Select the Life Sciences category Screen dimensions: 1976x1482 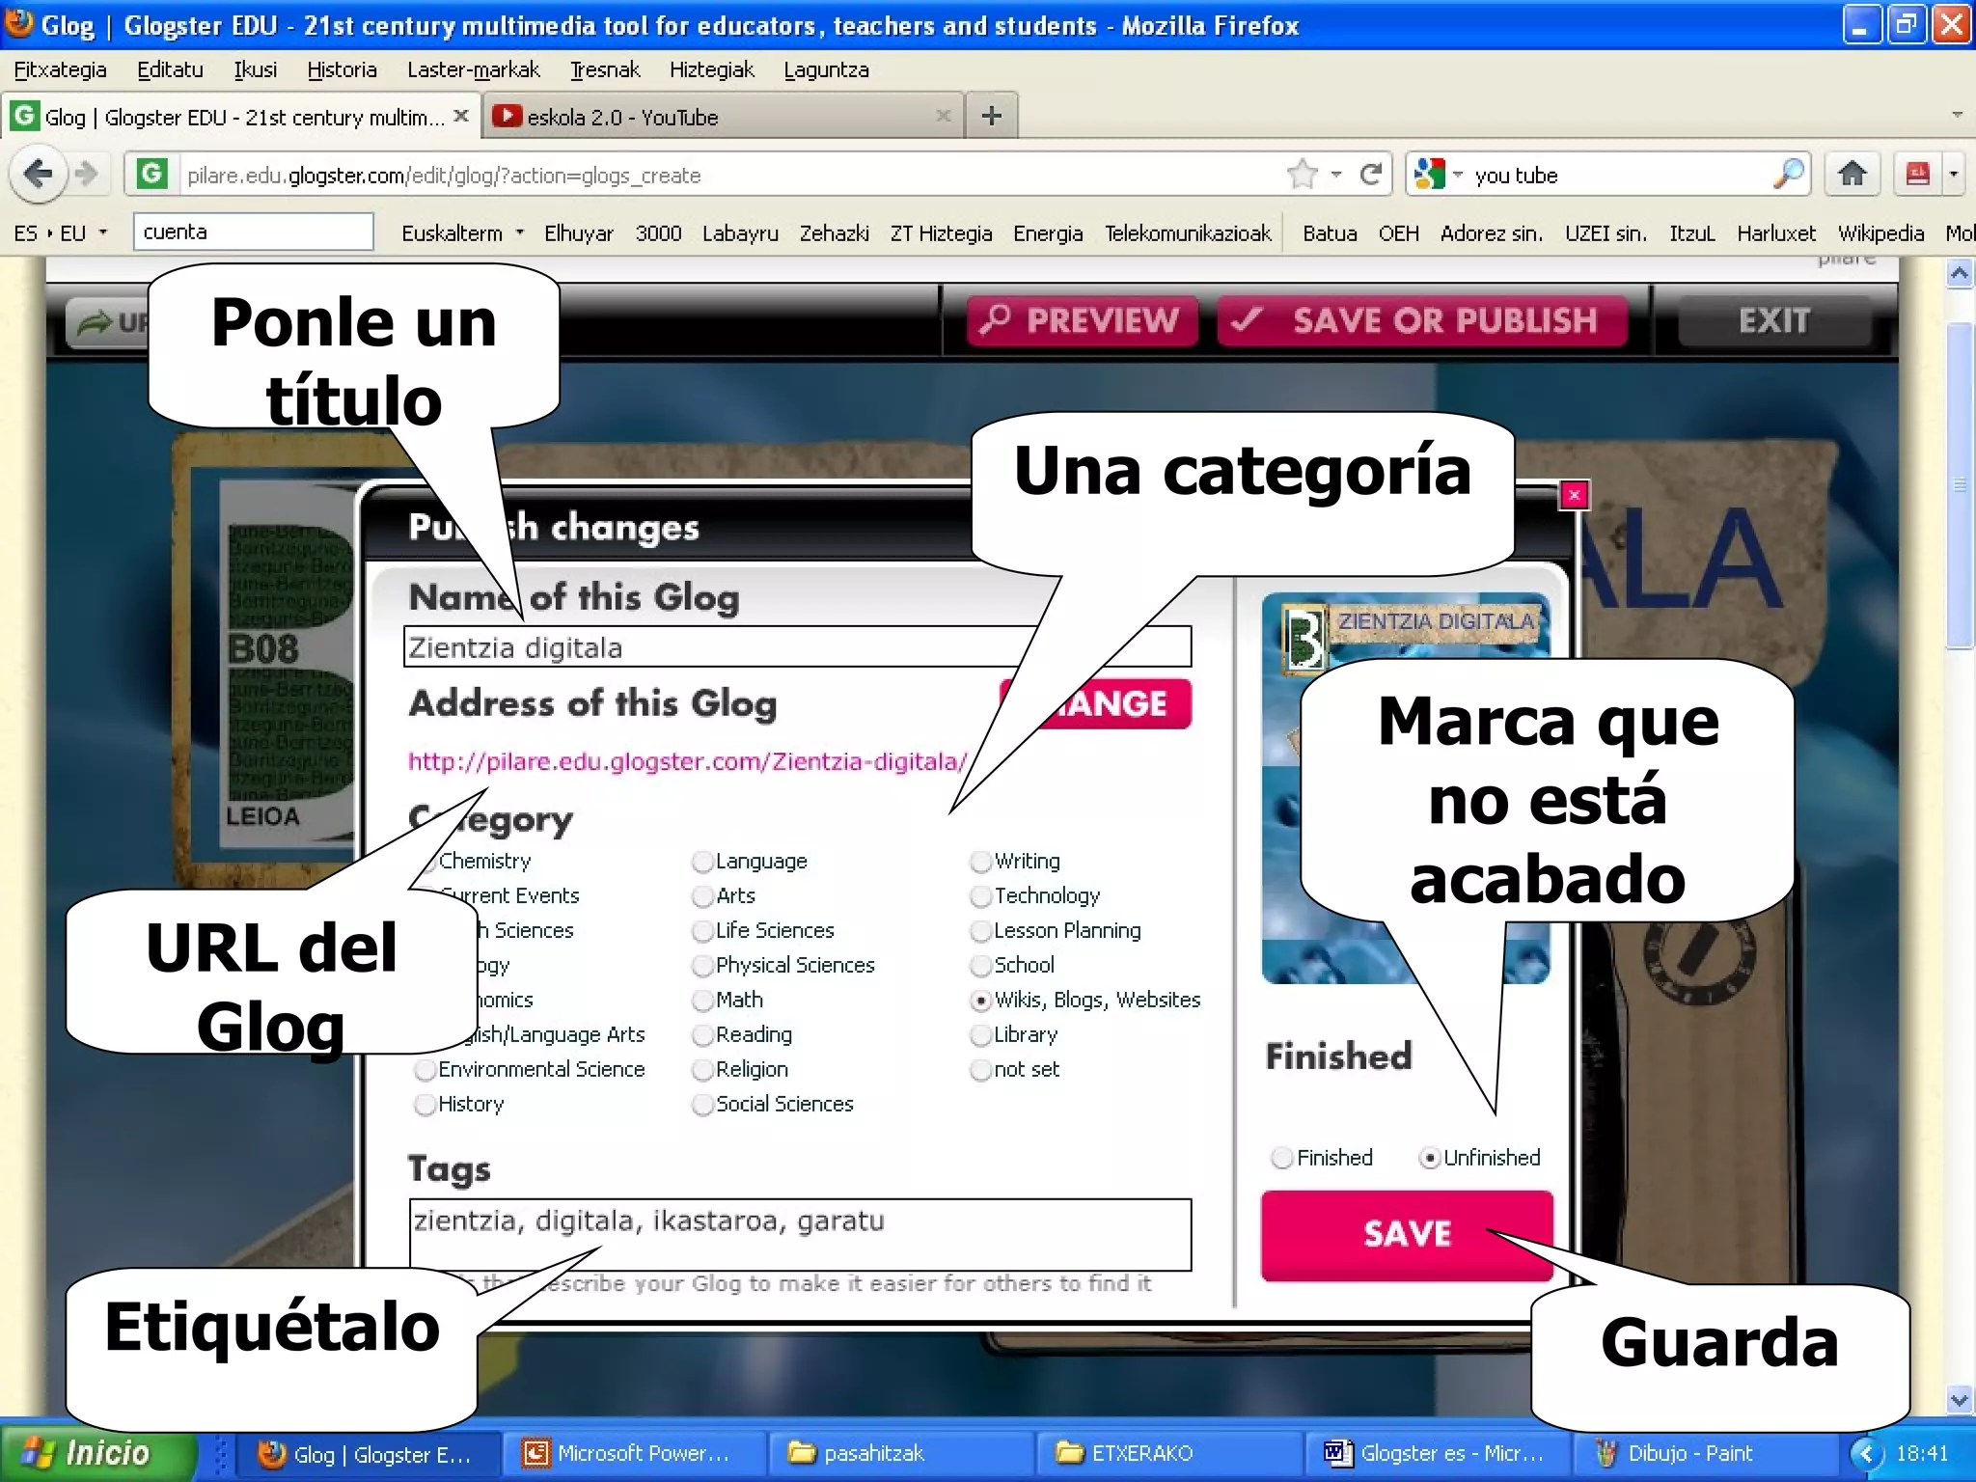[x=702, y=930]
